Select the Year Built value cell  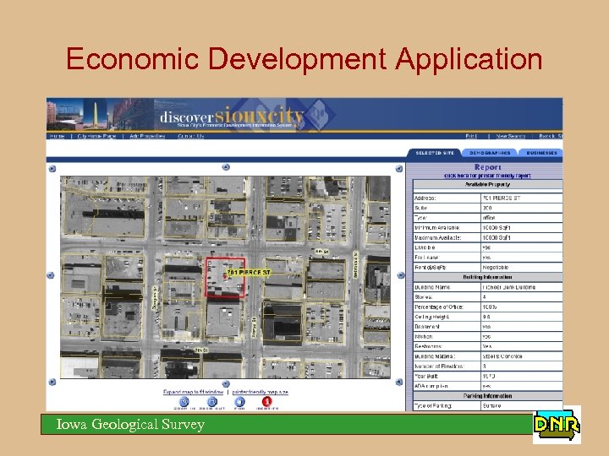522,376
